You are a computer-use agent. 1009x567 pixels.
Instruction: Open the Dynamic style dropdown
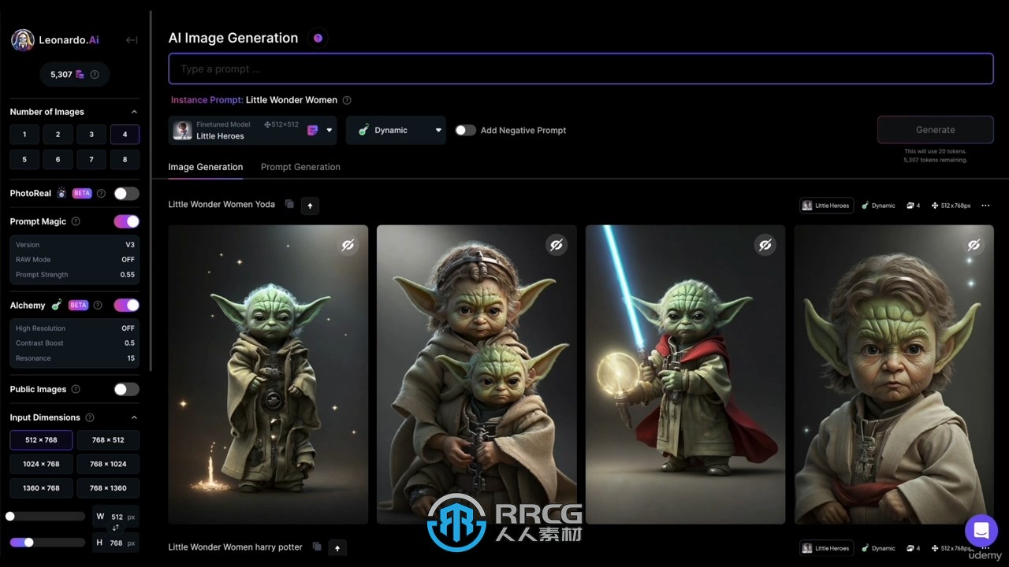(396, 130)
